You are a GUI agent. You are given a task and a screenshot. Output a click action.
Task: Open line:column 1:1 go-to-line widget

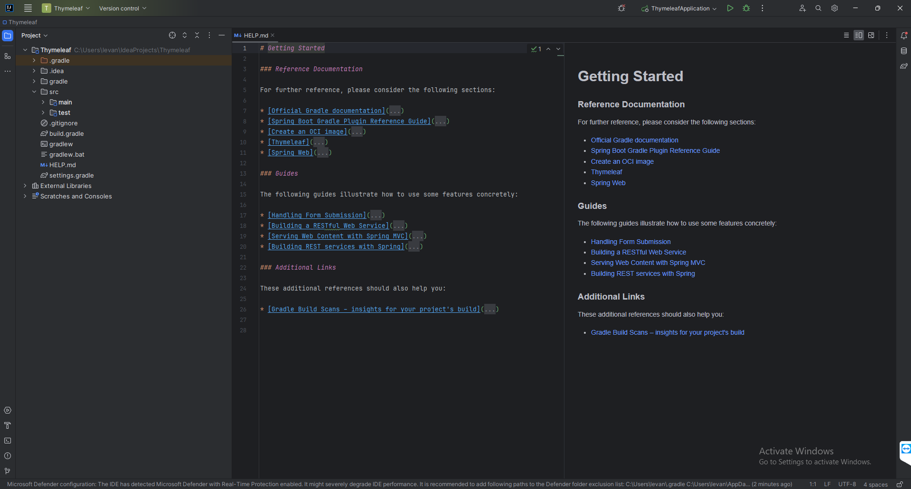point(813,484)
